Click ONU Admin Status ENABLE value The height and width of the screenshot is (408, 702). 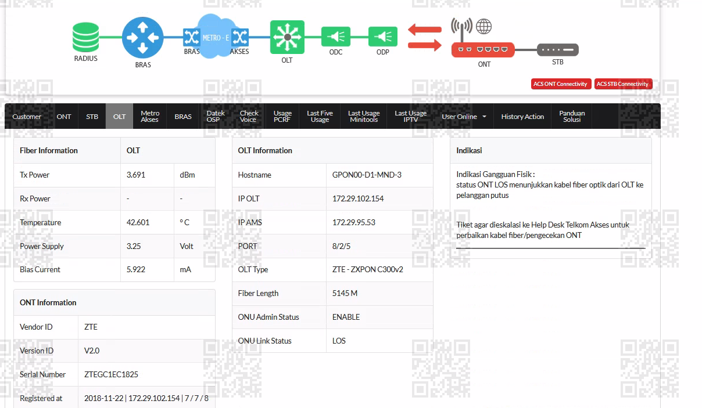[x=346, y=317]
